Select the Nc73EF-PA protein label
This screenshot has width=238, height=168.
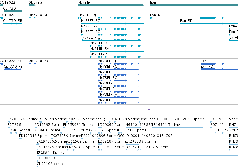(x=108, y=94)
